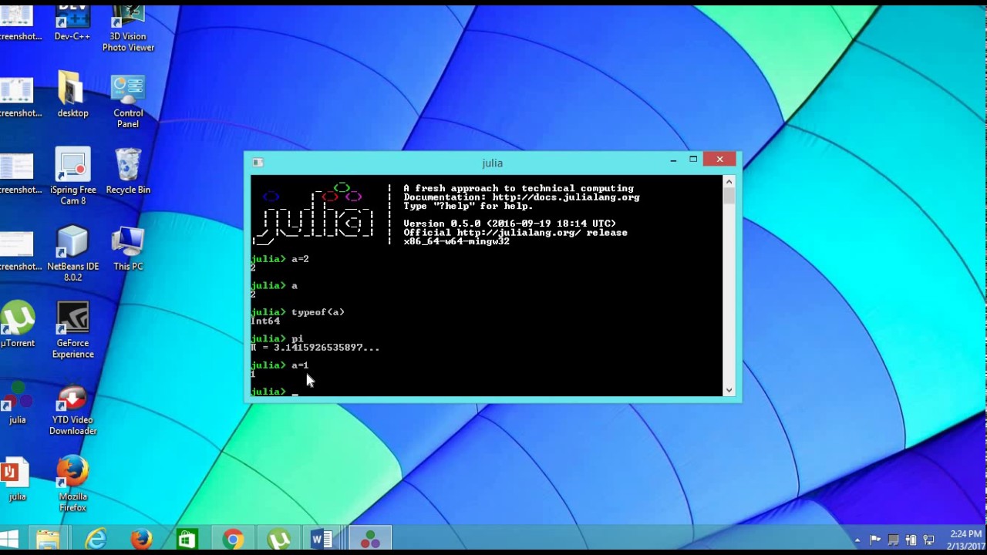Image resolution: width=987 pixels, height=555 pixels.
Task: Click "A fresh approach to technical computing"
Action: click(518, 188)
